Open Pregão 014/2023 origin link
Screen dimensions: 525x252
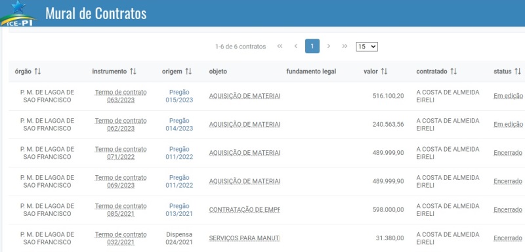pyautogui.click(x=179, y=125)
